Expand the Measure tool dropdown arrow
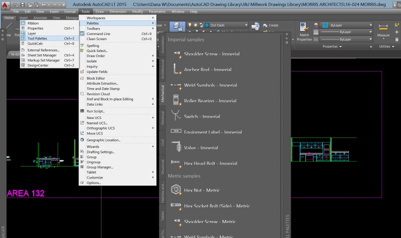This screenshot has height=238, width=401. point(383,38)
